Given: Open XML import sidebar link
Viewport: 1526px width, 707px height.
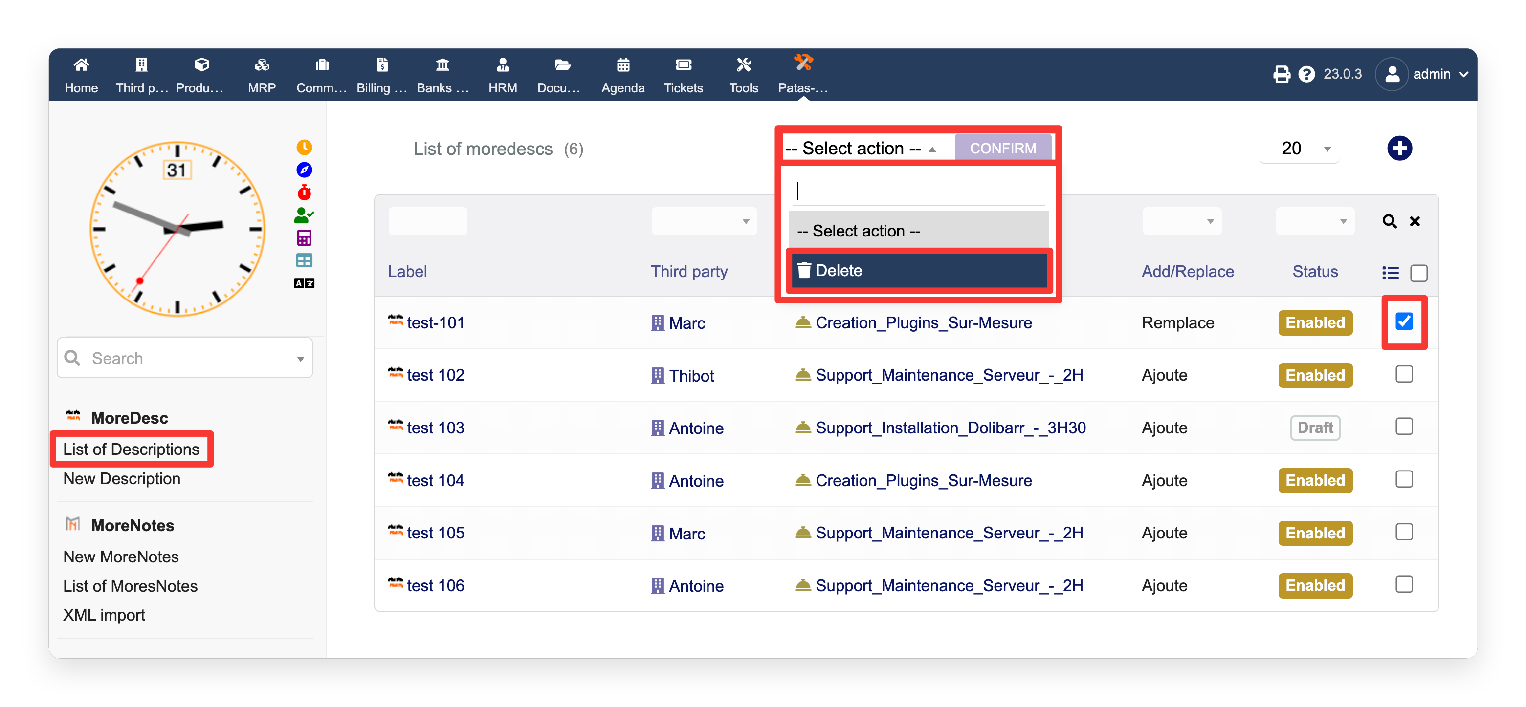Looking at the screenshot, I should tap(104, 615).
